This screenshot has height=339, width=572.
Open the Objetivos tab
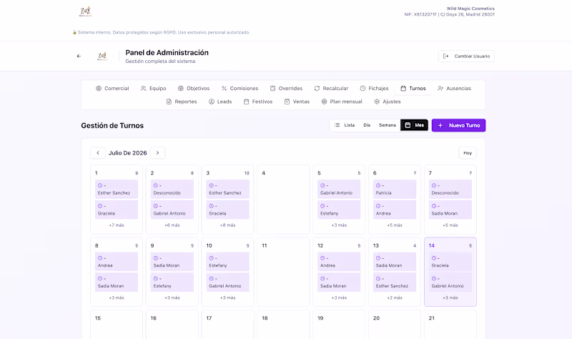tap(194, 88)
